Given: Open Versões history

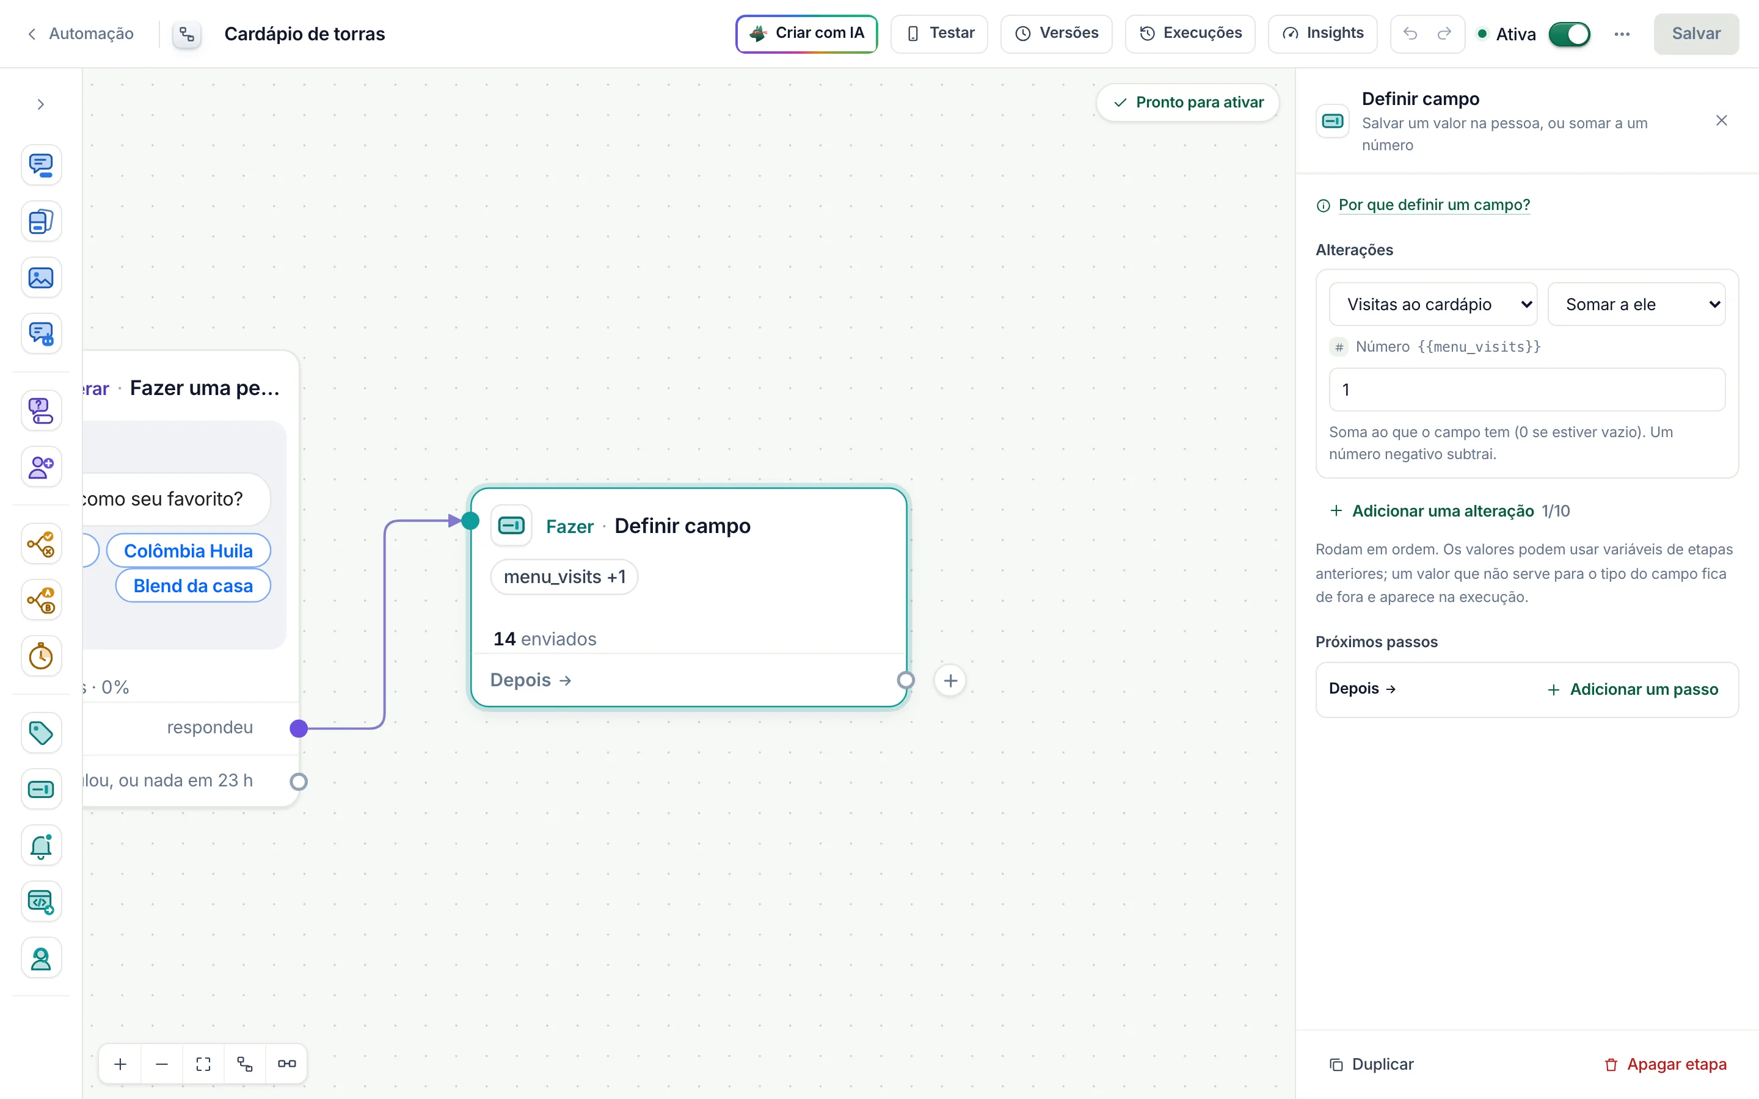Looking at the screenshot, I should (1056, 34).
